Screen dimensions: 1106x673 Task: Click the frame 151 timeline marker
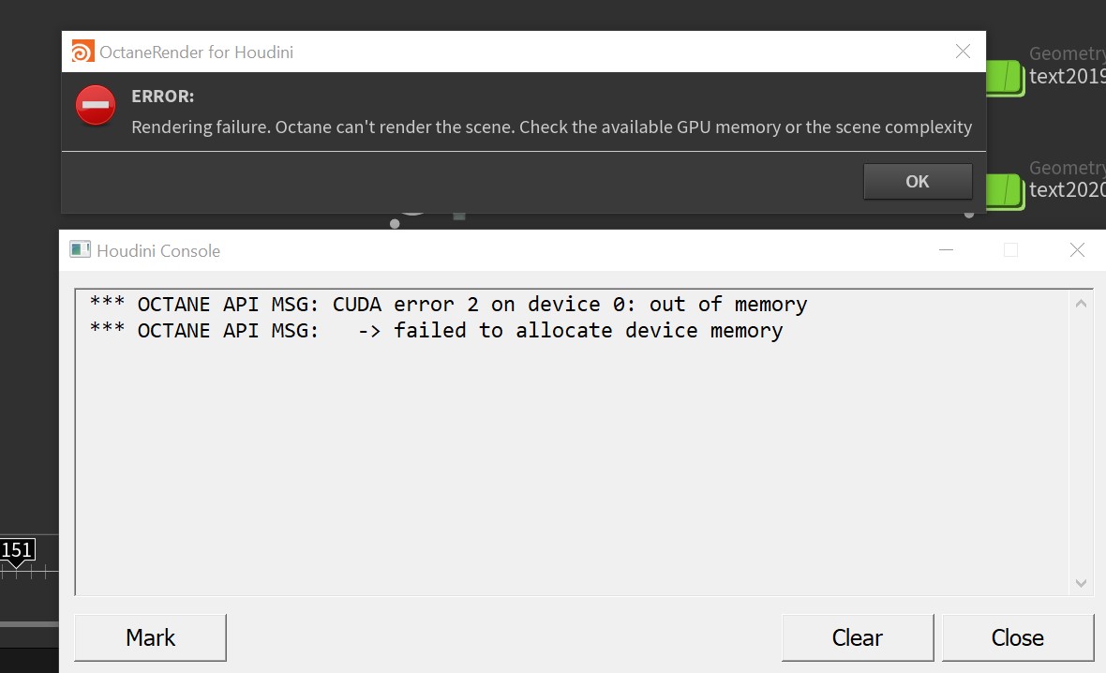(x=17, y=550)
